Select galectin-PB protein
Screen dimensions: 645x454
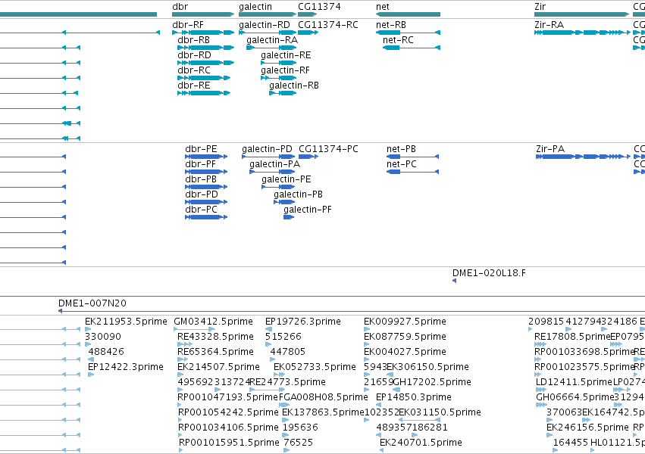point(298,194)
